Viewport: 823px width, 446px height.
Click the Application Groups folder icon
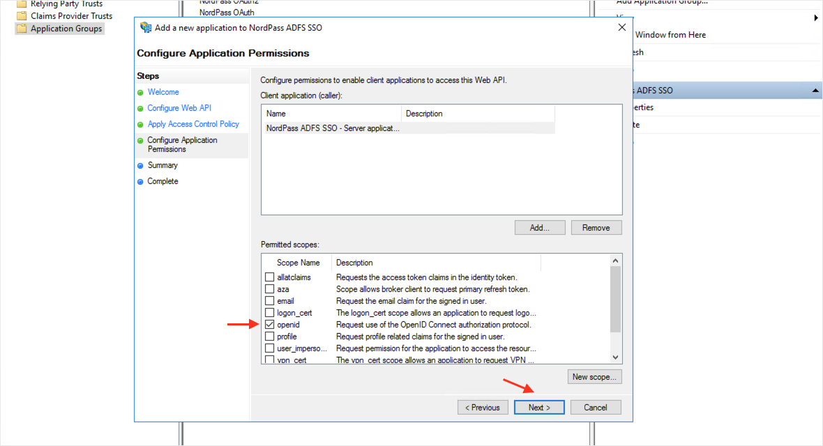pos(22,29)
